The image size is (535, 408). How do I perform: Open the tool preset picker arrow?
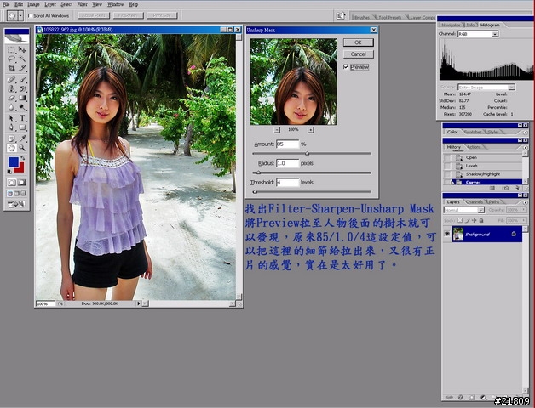point(20,15)
